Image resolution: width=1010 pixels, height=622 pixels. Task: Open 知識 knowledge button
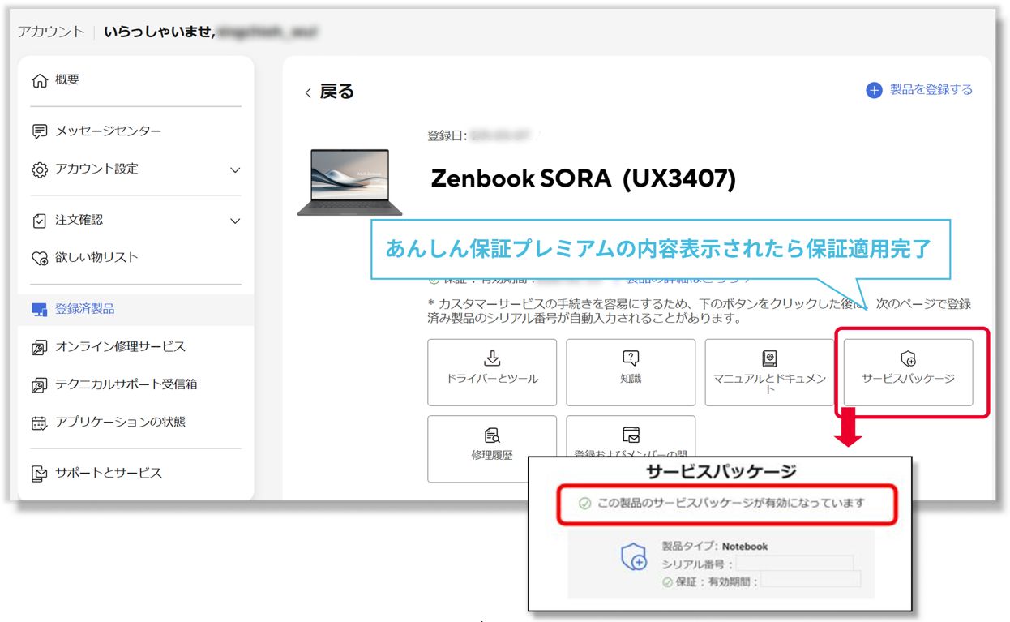pos(631,372)
